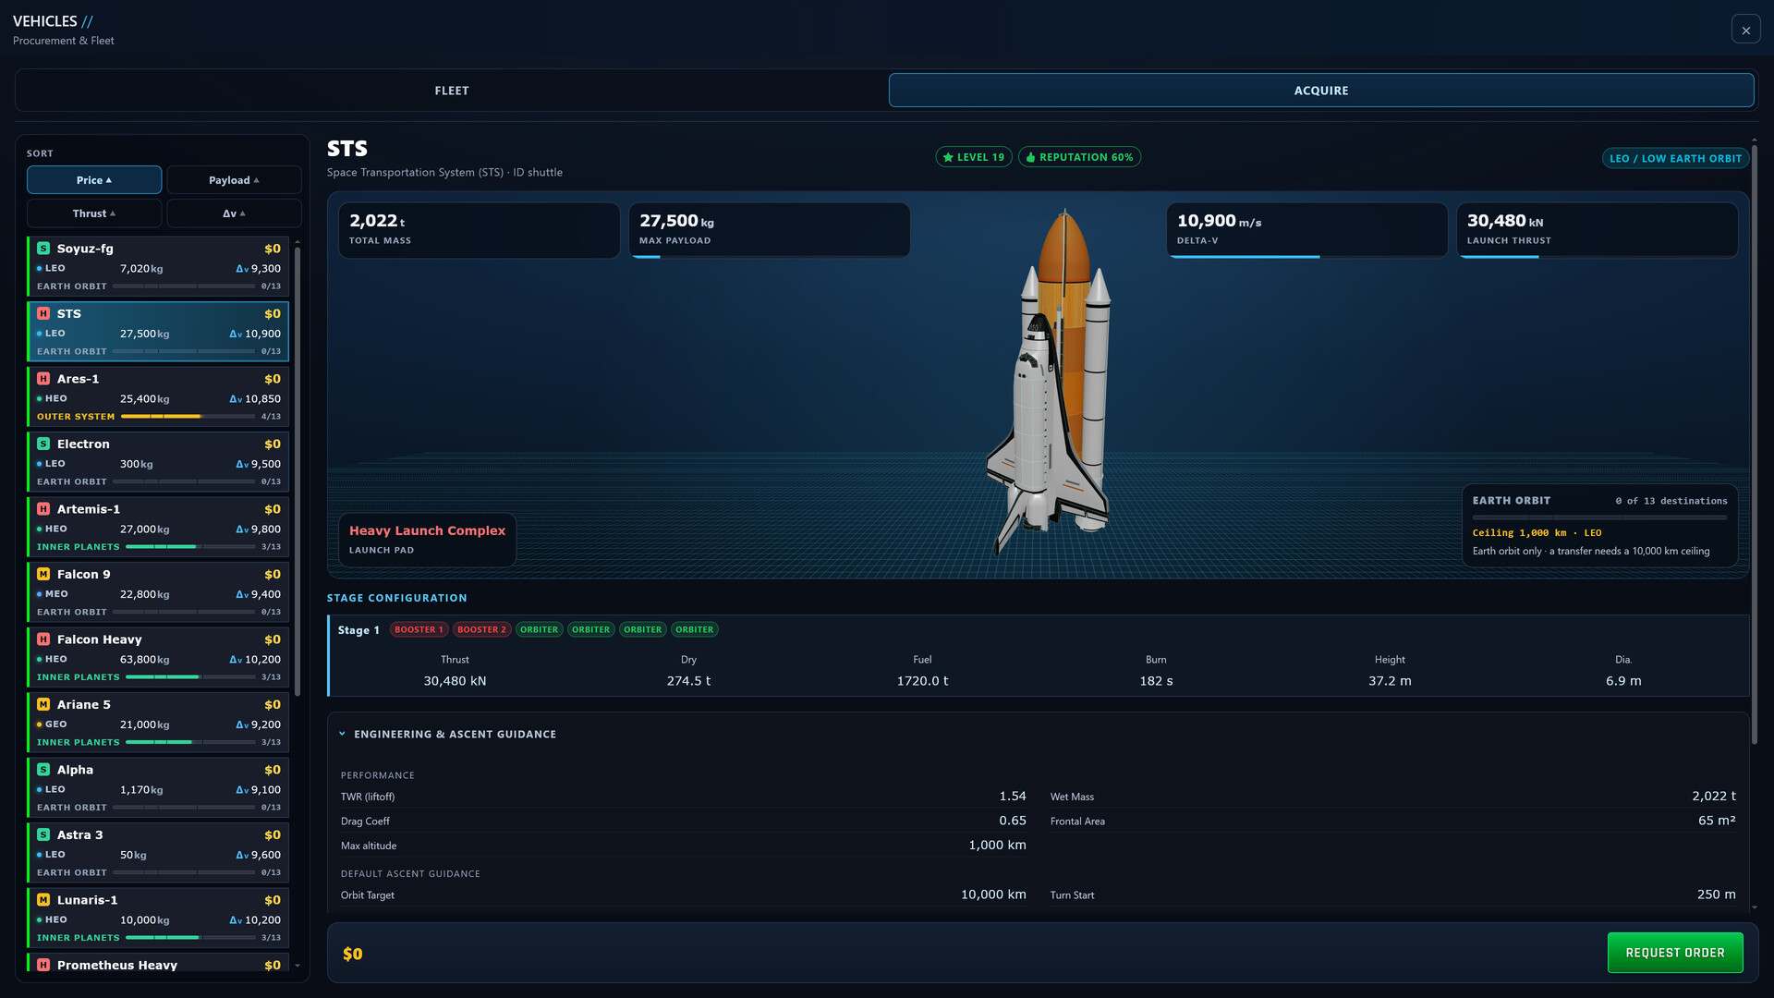Sort vehicles by Payload

click(234, 180)
